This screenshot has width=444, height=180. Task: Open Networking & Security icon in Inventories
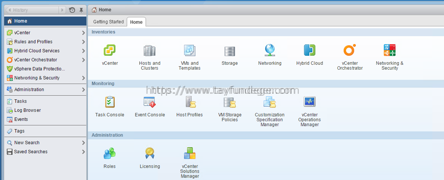tap(390, 50)
